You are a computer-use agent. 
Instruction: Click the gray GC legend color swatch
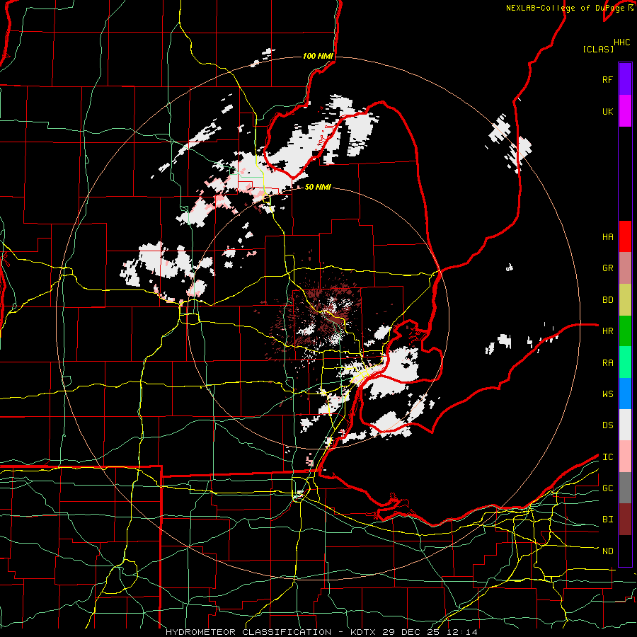point(625,488)
